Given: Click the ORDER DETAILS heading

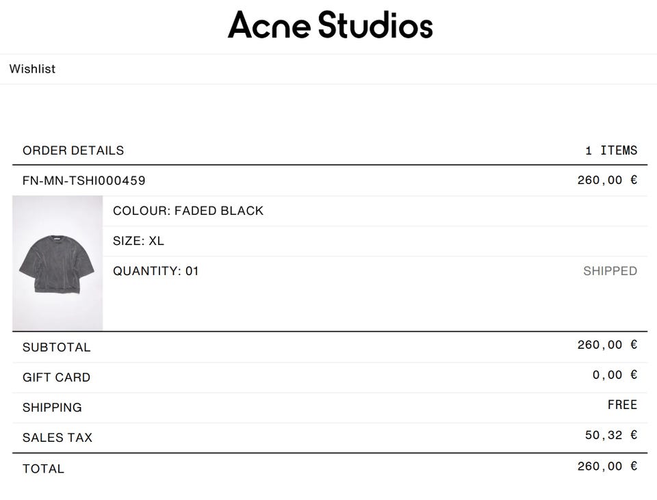Looking at the screenshot, I should 73,150.
